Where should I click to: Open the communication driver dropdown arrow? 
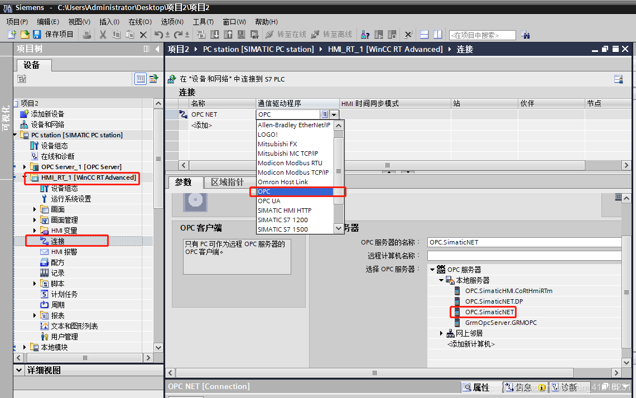pyautogui.click(x=334, y=115)
